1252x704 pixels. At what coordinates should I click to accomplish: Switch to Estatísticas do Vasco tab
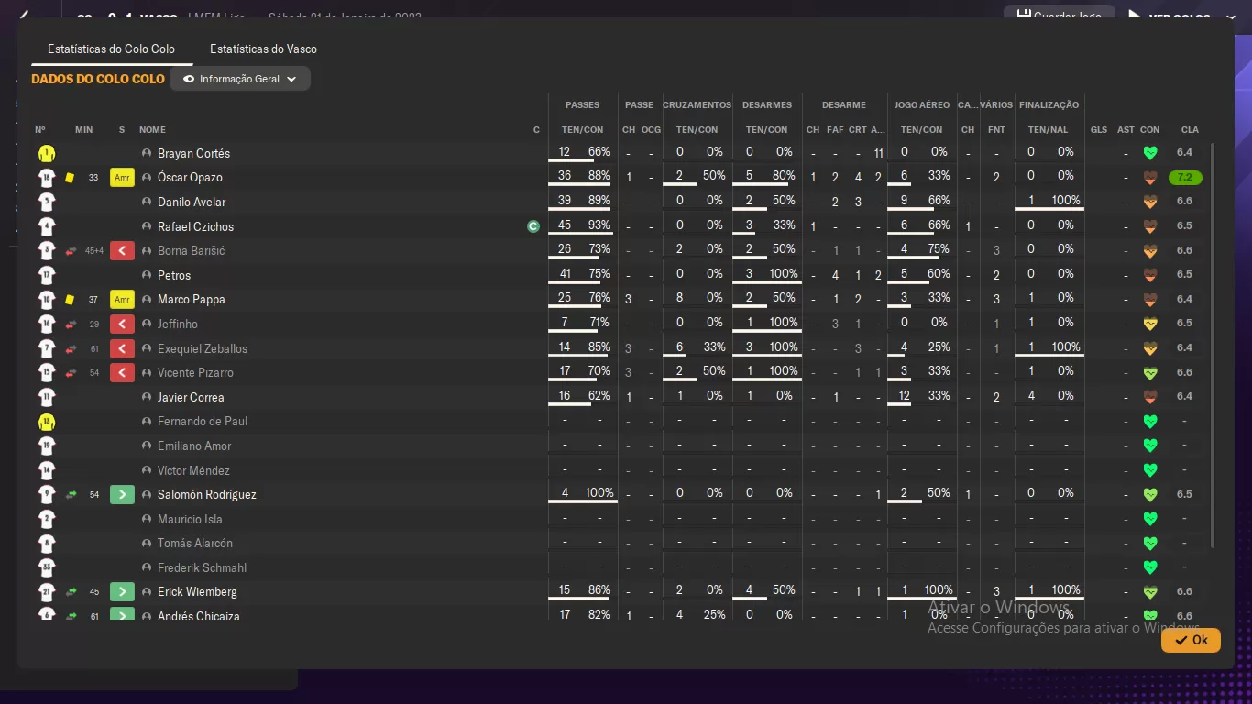[x=263, y=49]
